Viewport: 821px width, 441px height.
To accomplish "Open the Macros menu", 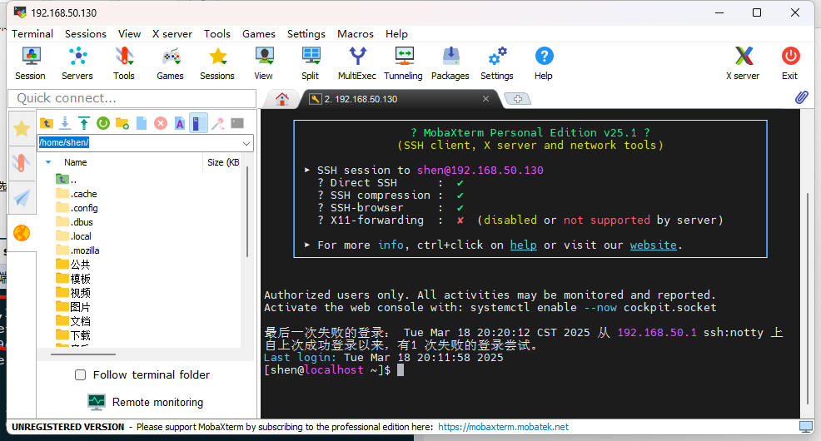I will [x=356, y=34].
